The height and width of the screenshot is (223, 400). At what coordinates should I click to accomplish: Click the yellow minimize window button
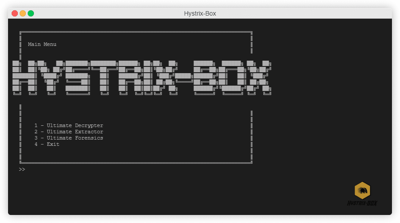23,13
